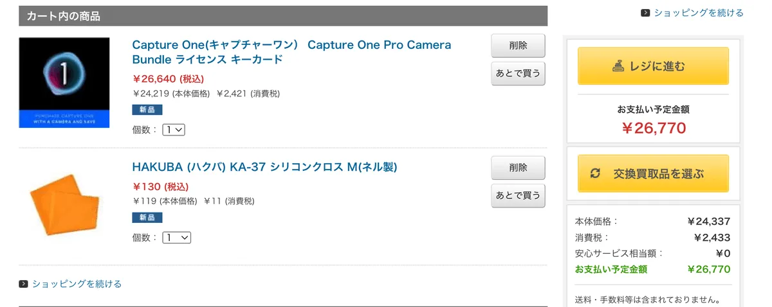Proceed to checkout with レジに進む
The width and height of the screenshot is (772, 307).
[x=653, y=66]
